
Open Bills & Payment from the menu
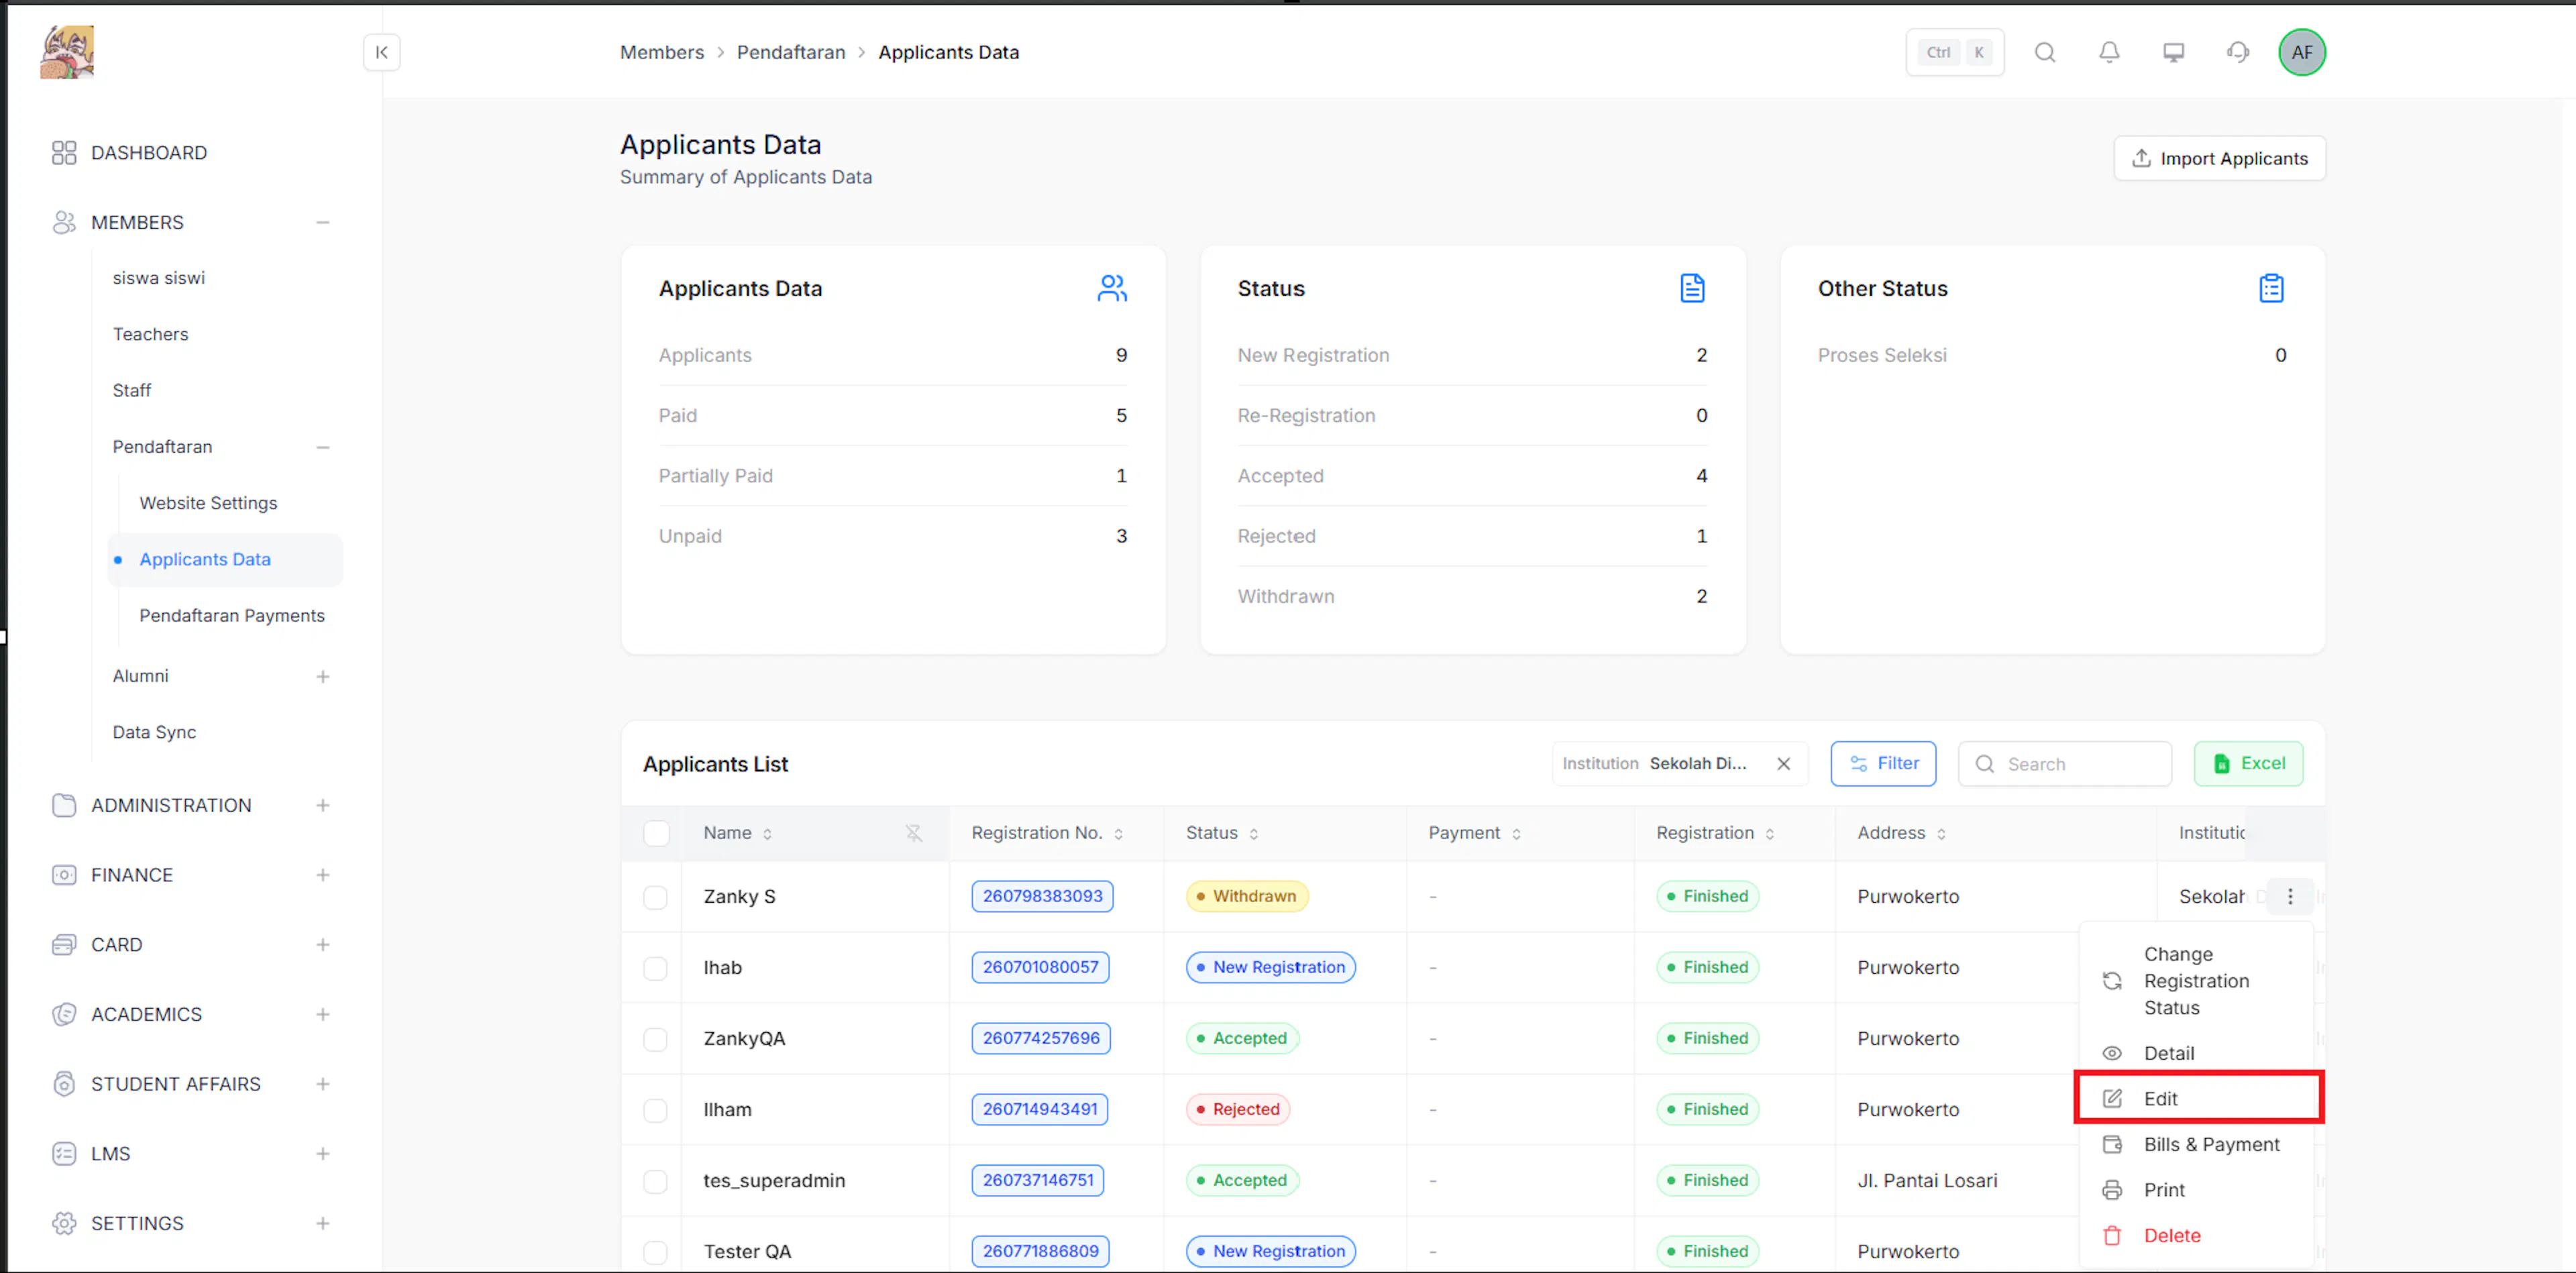pos(2196,1144)
